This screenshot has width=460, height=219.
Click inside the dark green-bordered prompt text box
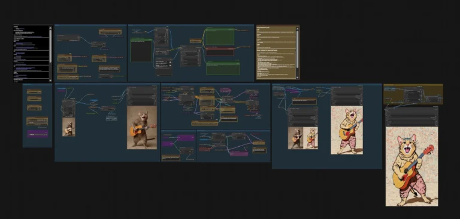[x=141, y=51]
